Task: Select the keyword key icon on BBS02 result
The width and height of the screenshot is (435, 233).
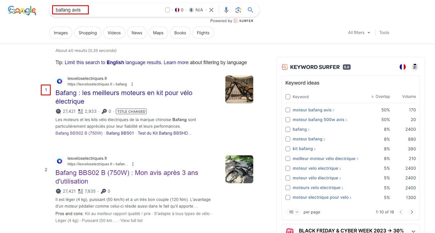Action: point(103,191)
